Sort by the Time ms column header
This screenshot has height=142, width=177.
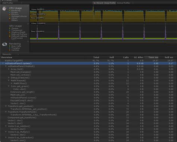(x=153, y=58)
